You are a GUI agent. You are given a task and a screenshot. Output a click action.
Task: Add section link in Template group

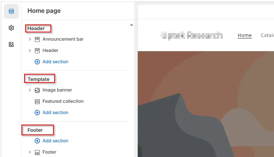pyautogui.click(x=55, y=113)
